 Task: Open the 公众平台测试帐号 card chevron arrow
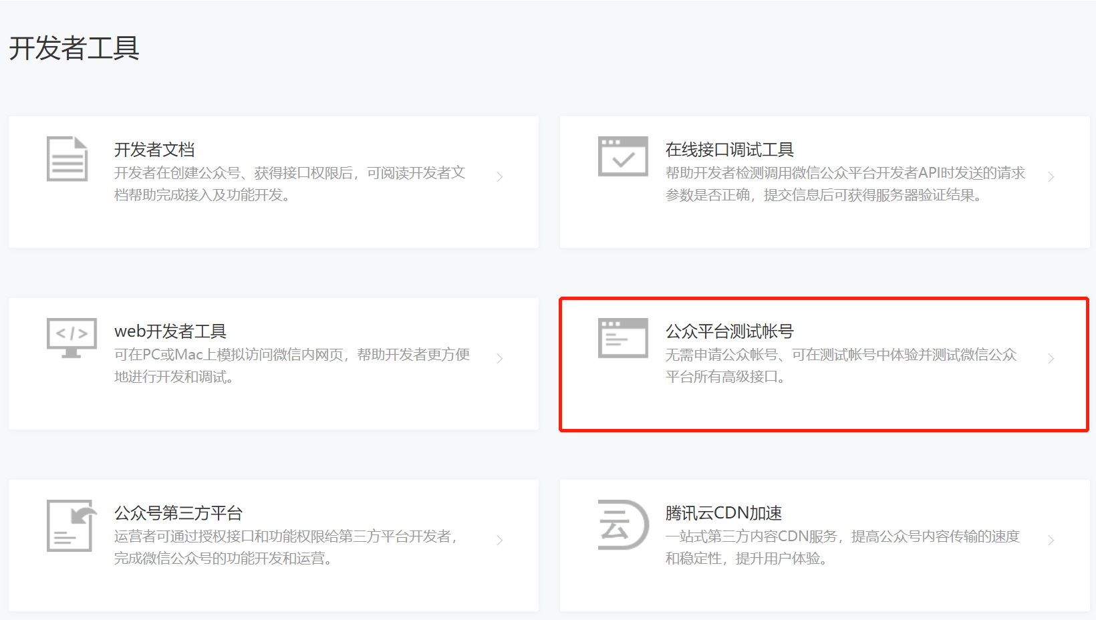1051,358
